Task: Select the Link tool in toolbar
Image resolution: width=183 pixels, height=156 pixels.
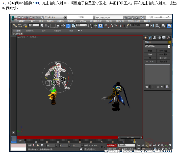Action: (x=15, y=25)
